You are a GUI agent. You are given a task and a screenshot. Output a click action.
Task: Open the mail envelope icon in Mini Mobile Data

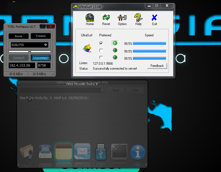[x=82, y=151]
